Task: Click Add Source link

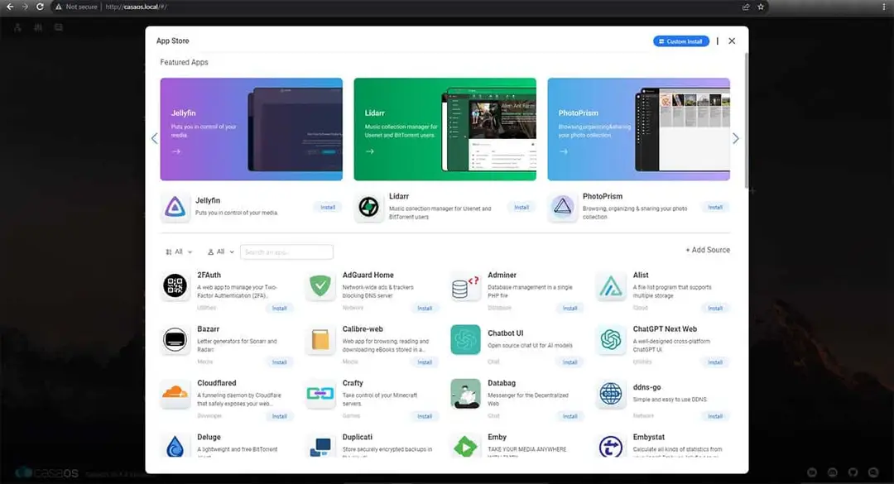Action: pos(708,250)
